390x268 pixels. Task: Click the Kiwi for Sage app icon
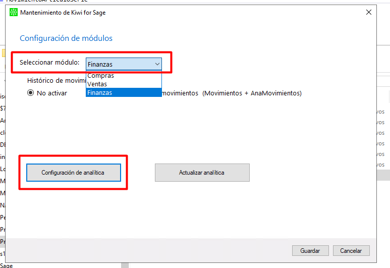[x=14, y=12]
